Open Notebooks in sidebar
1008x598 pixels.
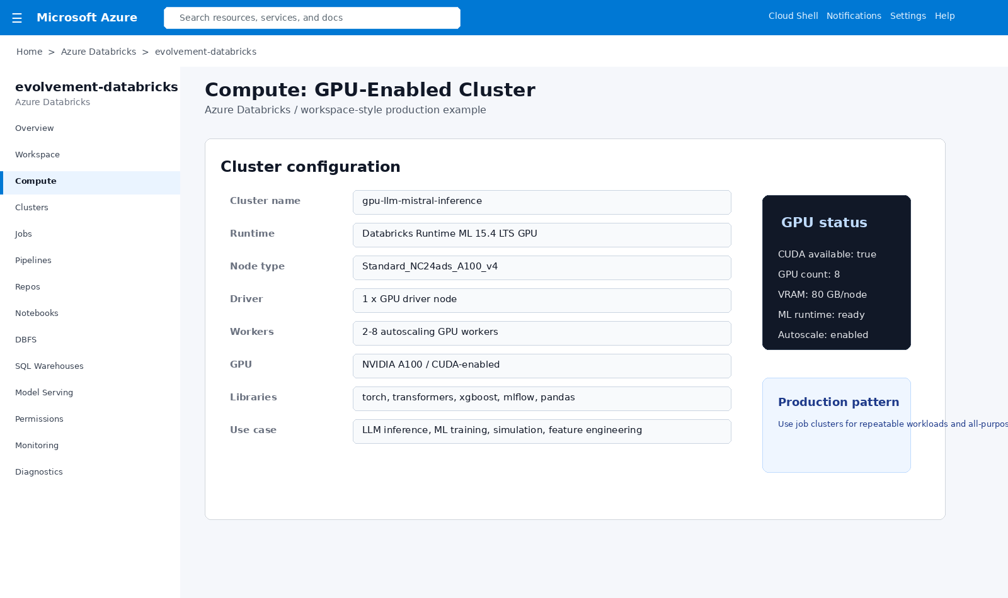click(x=90, y=313)
